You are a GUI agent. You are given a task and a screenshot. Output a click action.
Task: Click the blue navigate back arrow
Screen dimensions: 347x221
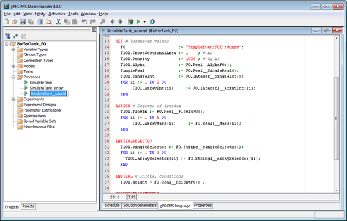tap(112, 21)
